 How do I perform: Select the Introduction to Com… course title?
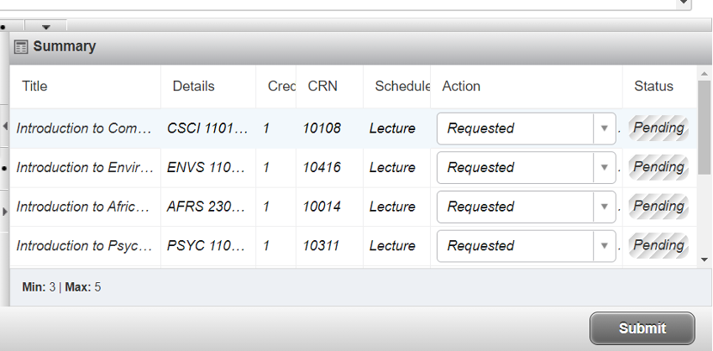click(84, 128)
